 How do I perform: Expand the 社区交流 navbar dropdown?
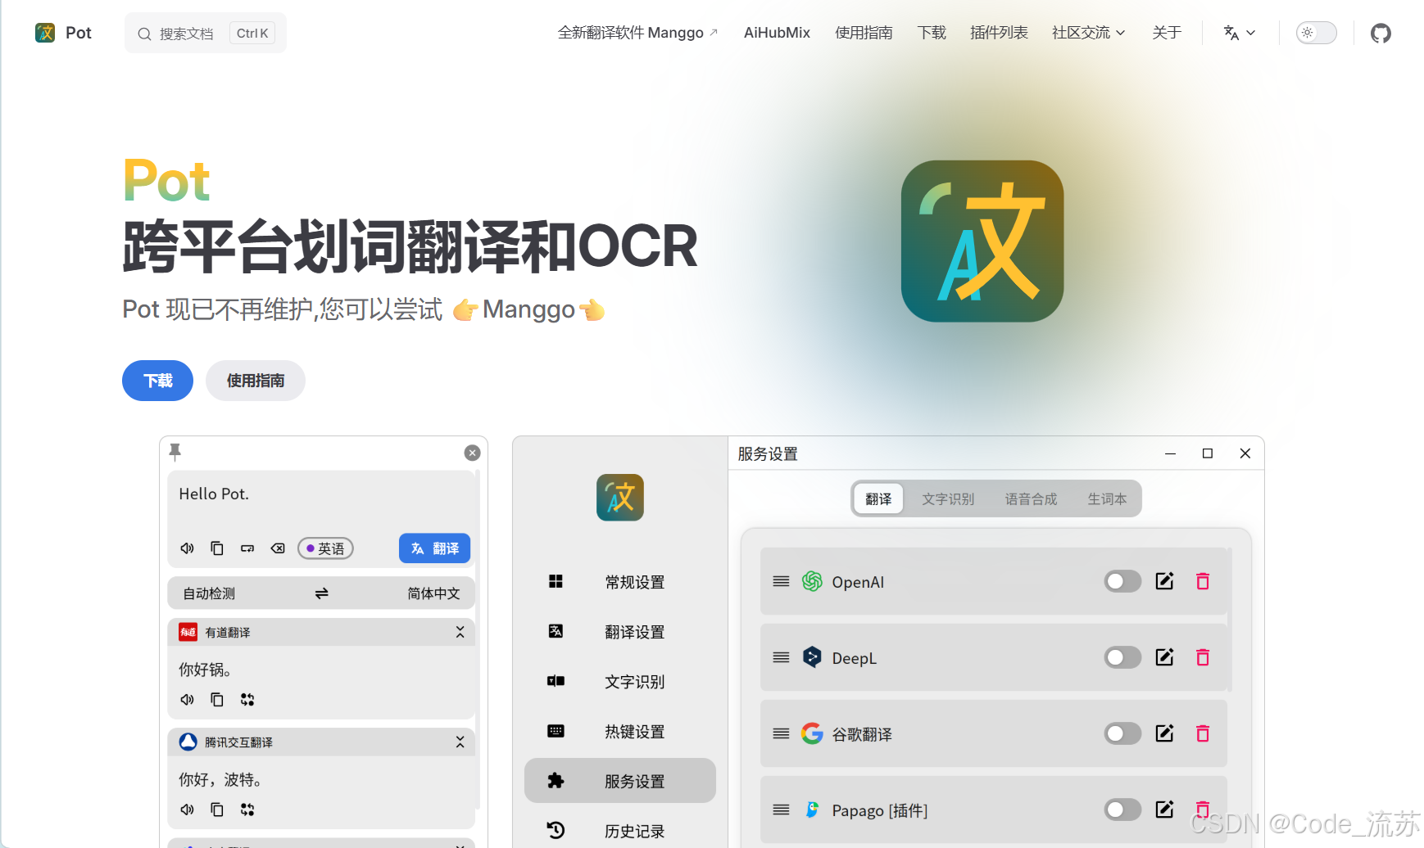tap(1088, 33)
